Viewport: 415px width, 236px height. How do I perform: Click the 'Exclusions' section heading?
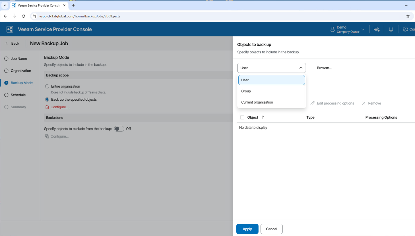coord(55,118)
